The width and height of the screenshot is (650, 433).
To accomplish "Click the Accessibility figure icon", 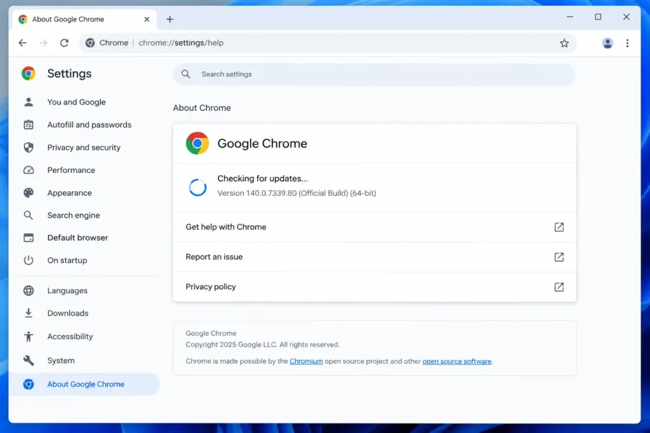I will point(29,337).
